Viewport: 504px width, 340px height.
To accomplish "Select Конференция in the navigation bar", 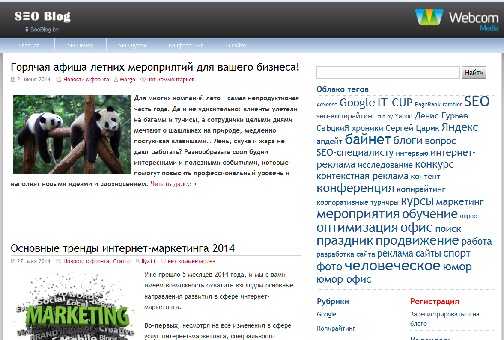I will (186, 46).
